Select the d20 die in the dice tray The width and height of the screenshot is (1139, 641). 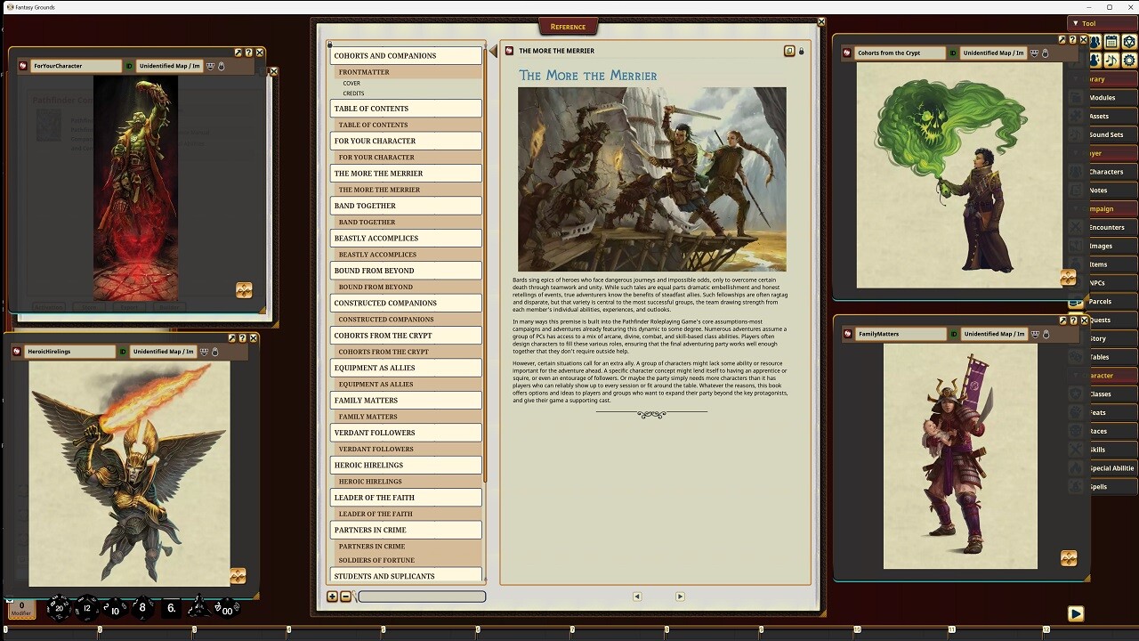tap(59, 608)
